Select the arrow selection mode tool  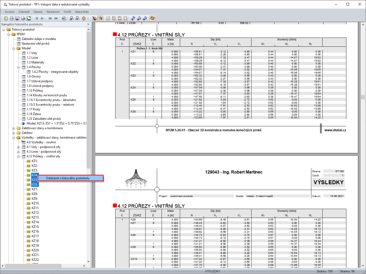coord(100,18)
